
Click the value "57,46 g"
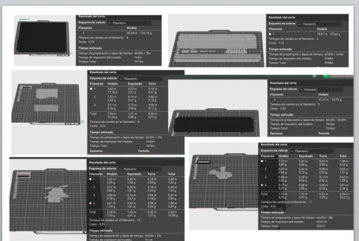pos(335,34)
